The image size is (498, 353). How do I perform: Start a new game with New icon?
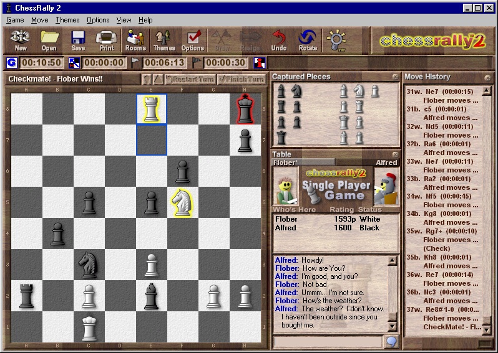[x=21, y=40]
